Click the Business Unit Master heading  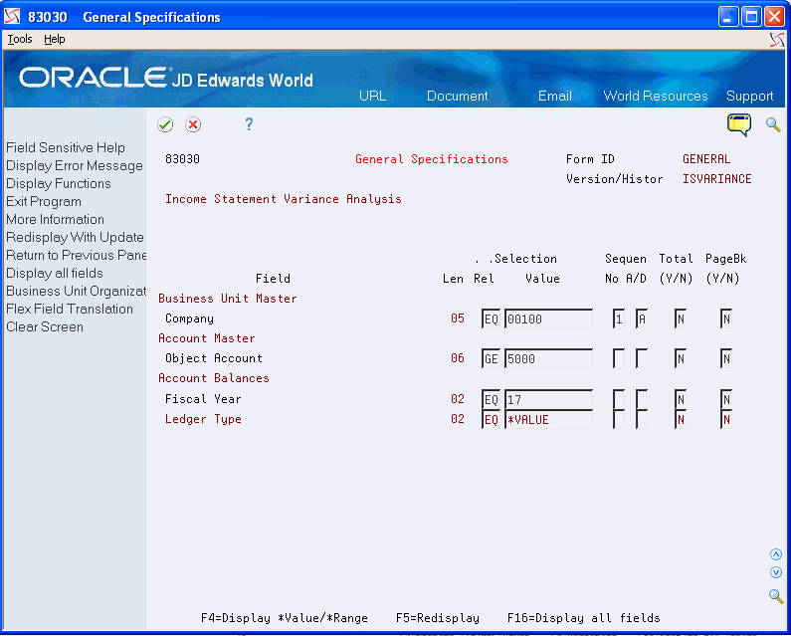pyautogui.click(x=228, y=299)
